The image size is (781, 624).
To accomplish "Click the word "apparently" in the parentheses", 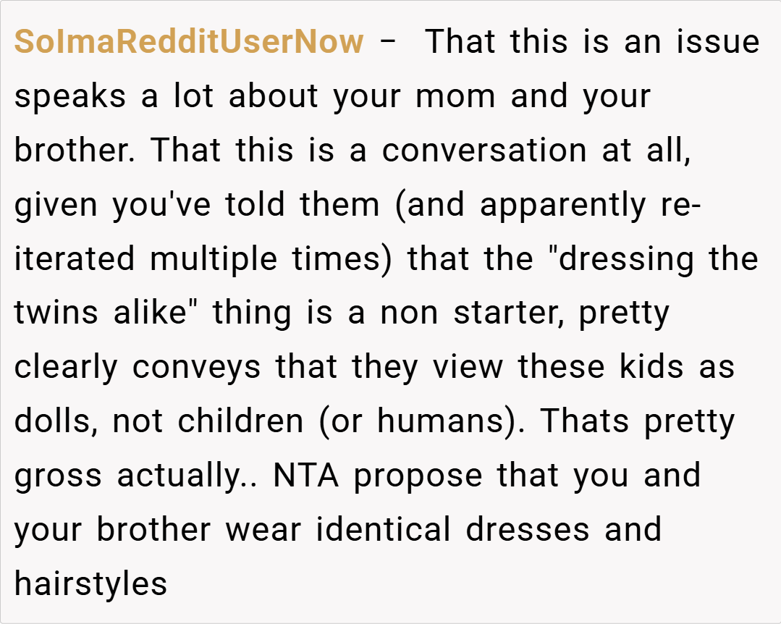I will (x=562, y=206).
